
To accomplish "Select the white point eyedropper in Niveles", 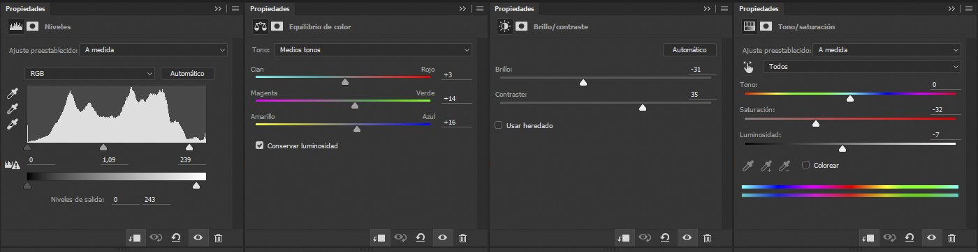I will click(12, 125).
